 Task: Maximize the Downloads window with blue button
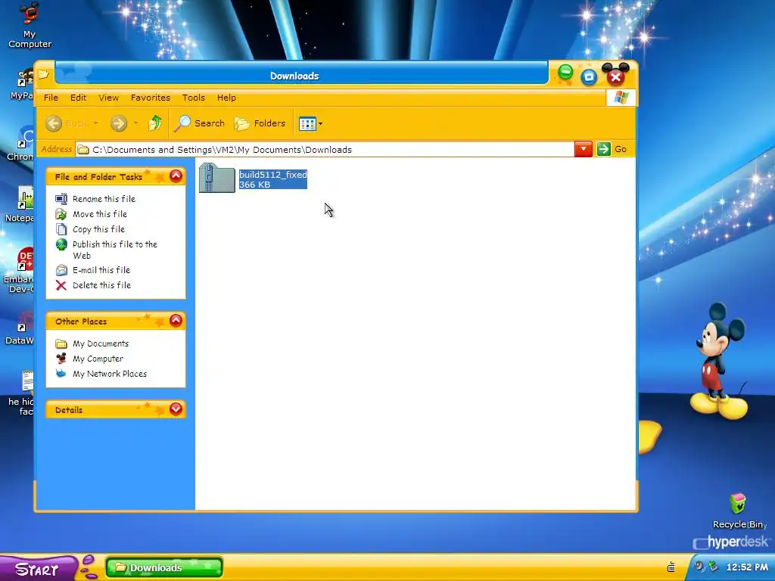coord(589,77)
